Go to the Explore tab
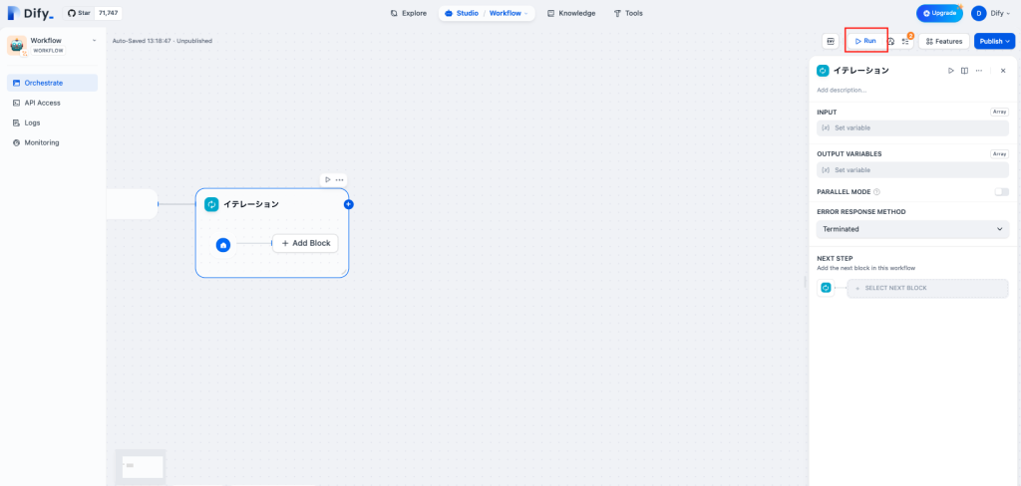 point(408,13)
